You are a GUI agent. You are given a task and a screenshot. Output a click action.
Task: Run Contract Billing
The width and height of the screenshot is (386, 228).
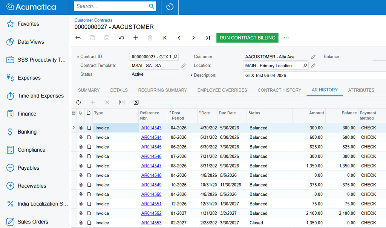tap(247, 38)
